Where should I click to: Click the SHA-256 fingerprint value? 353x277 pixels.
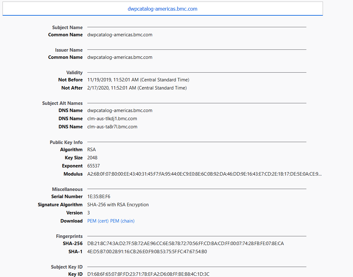coord(185,244)
